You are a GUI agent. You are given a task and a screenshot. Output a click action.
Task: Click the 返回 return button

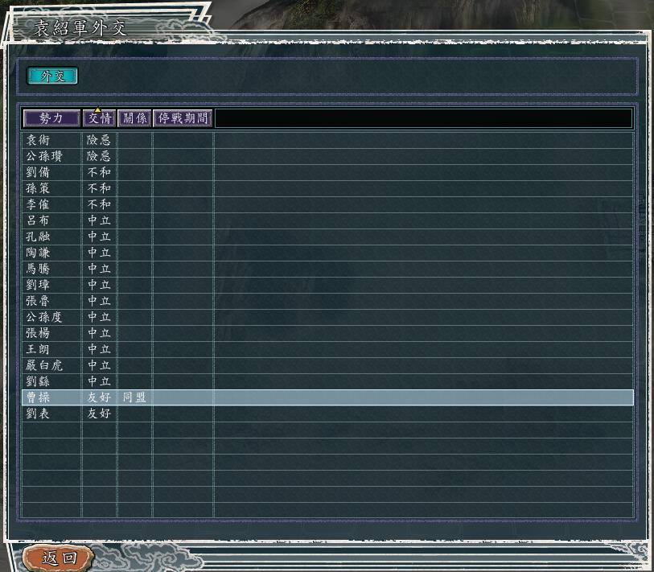(x=59, y=558)
